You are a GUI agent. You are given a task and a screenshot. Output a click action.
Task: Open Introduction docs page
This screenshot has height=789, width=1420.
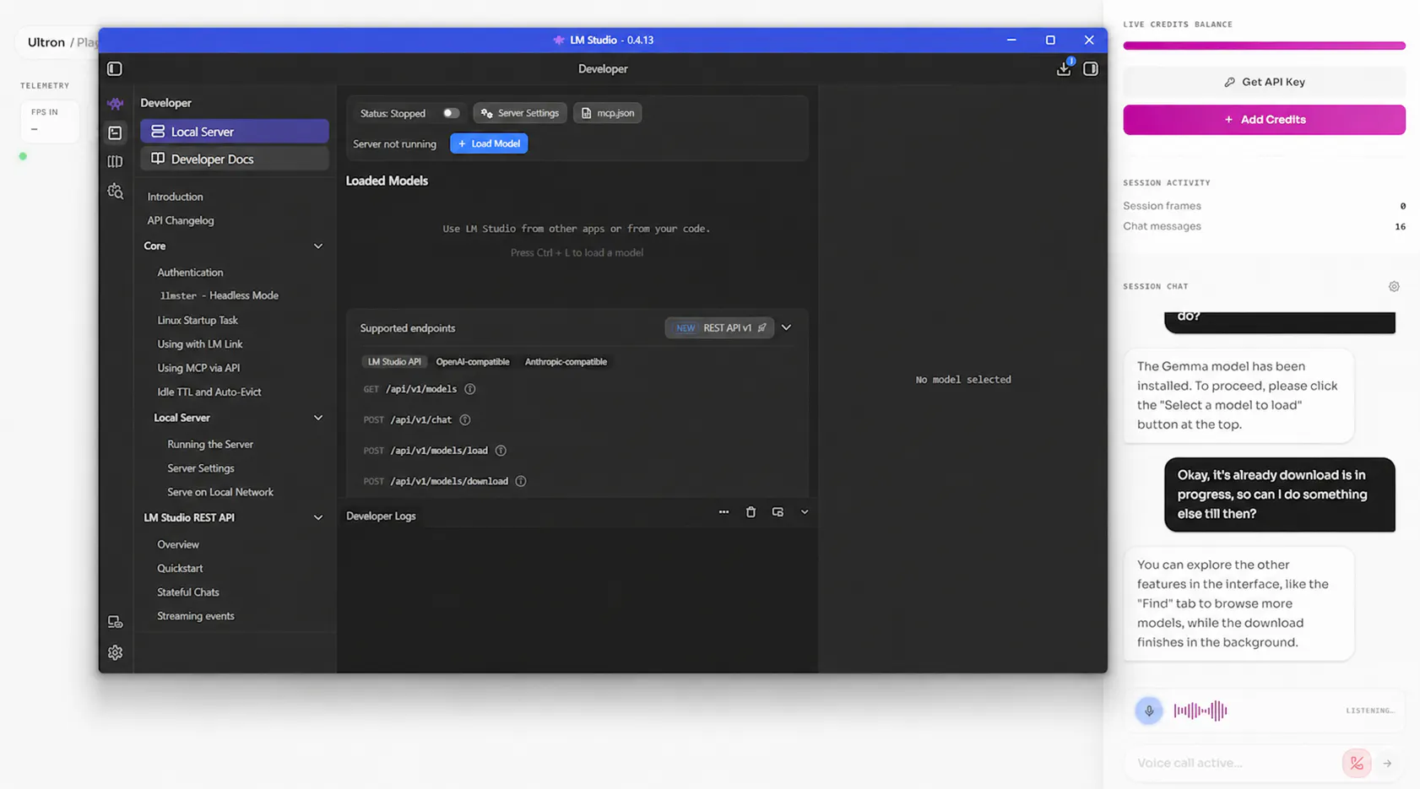pos(175,197)
